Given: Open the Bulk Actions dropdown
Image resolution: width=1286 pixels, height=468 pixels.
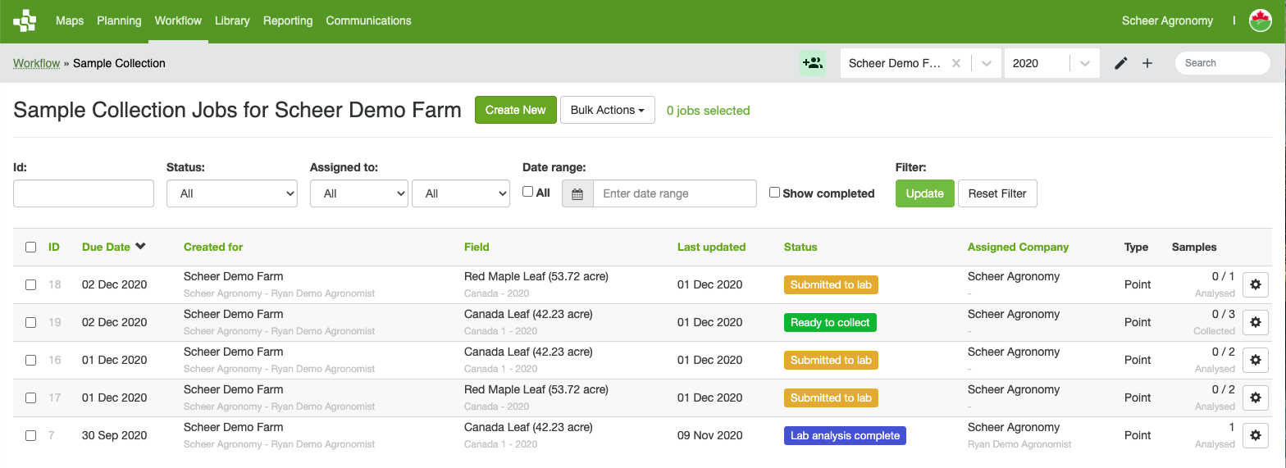Looking at the screenshot, I should click(608, 110).
